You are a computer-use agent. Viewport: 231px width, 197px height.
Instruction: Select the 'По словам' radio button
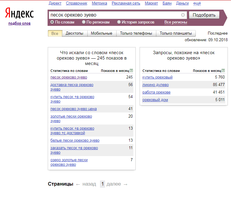pos(52,22)
